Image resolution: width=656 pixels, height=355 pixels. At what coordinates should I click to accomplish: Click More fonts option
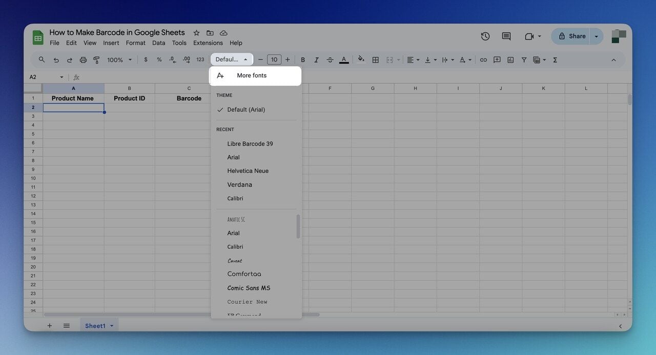coord(255,76)
